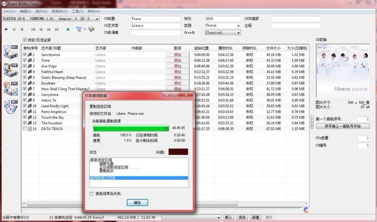Click highlighted status line in dialog log
This screenshot has width=377, height=222.
[x=139, y=178]
